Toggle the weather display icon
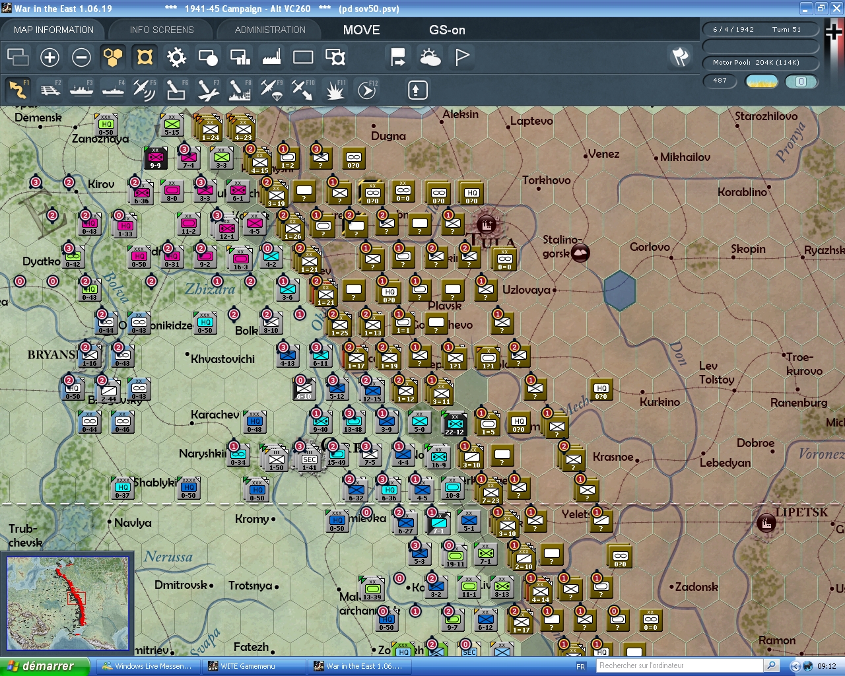Screen dimensions: 845x676 431,57
